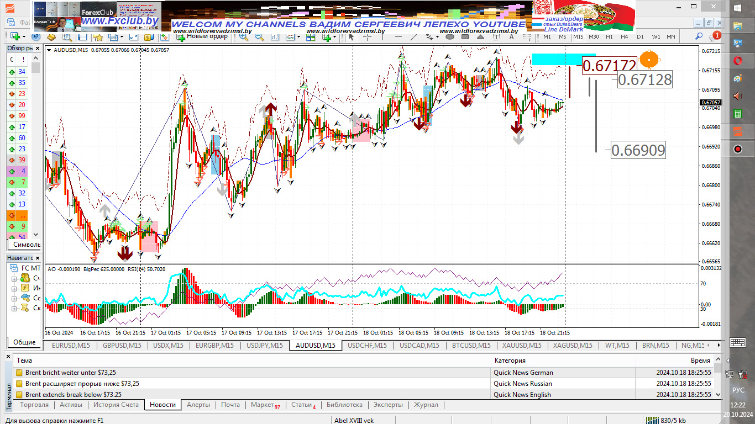This screenshot has width=755, height=424.
Task: Open the new chart toolbar icon
Action: click(x=15, y=37)
